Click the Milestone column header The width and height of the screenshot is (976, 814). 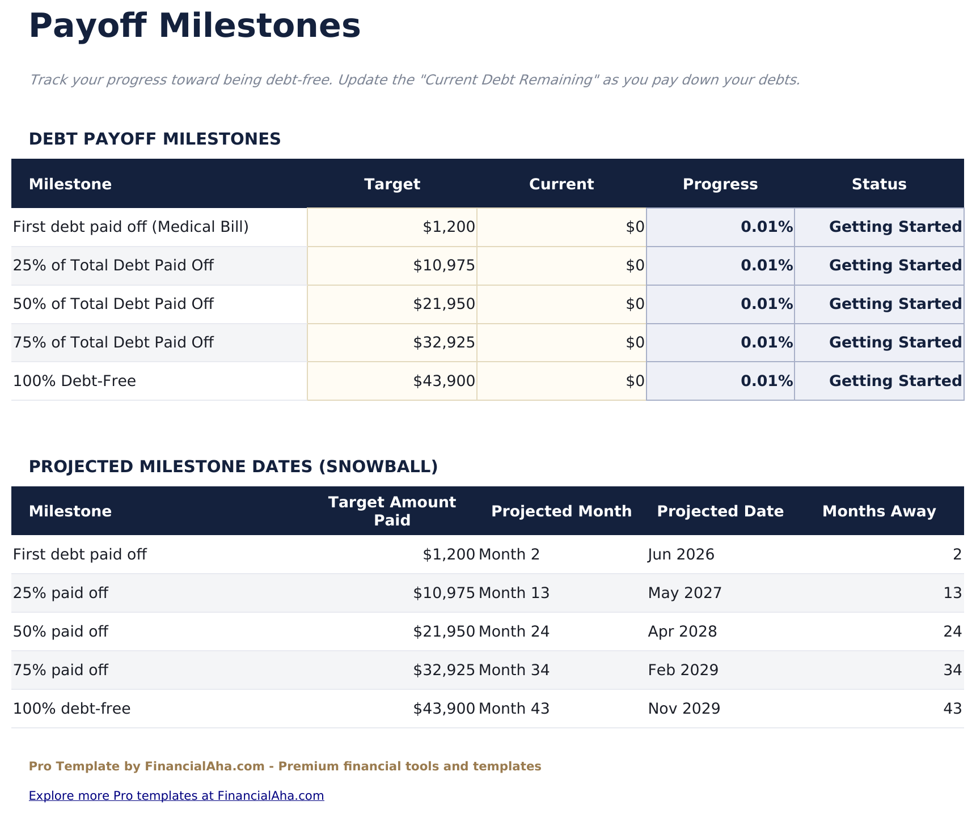point(70,184)
